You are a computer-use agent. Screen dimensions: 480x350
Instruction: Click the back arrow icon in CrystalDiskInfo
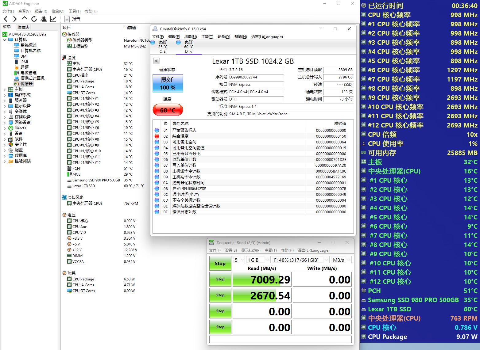coord(156,61)
